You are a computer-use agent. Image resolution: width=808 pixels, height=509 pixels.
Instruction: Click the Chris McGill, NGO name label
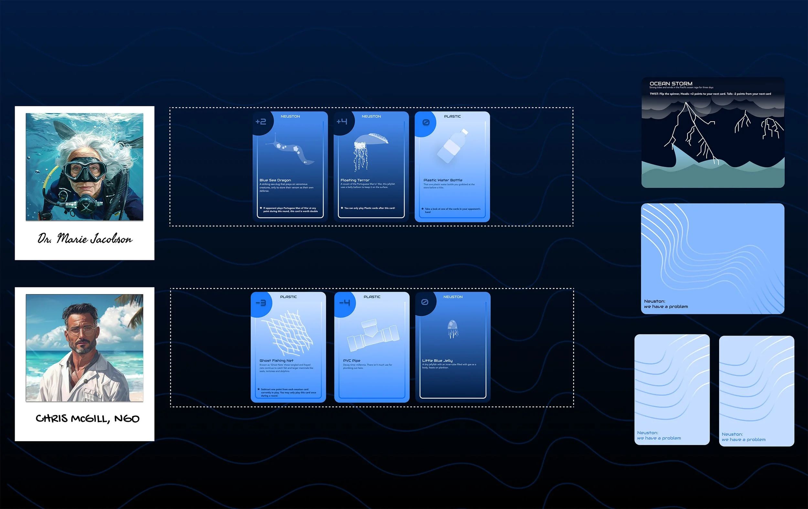coord(87,419)
